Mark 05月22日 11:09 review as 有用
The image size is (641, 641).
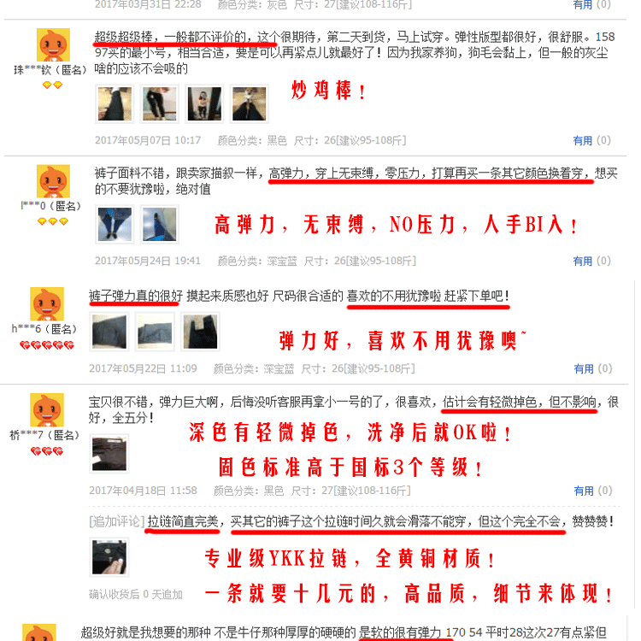pyautogui.click(x=584, y=368)
